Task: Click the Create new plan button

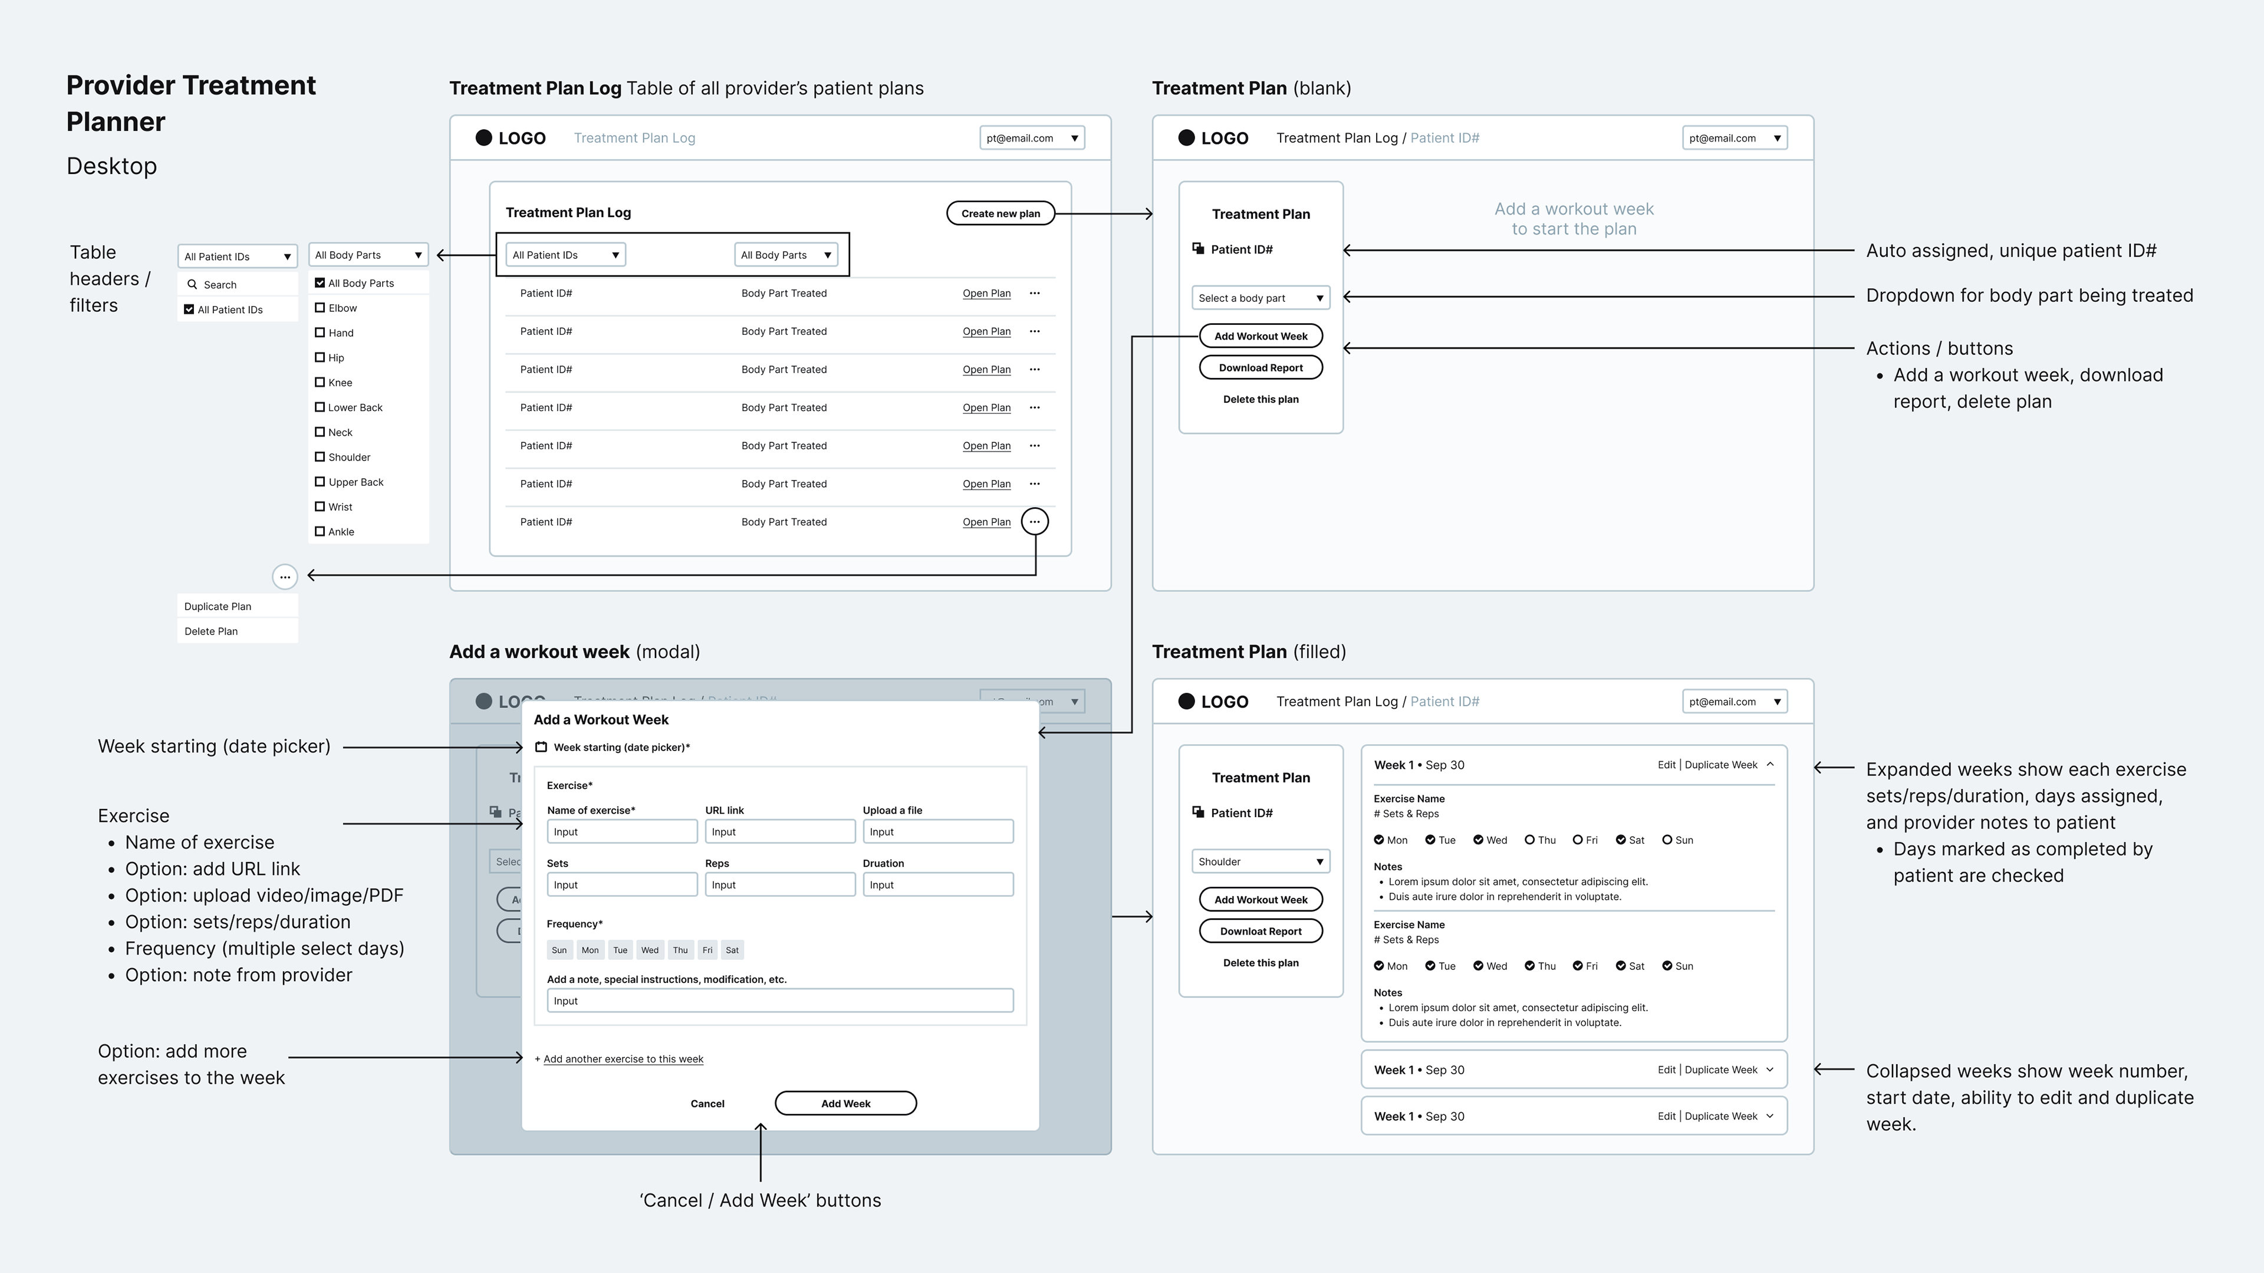Action: pyautogui.click(x=1000, y=213)
